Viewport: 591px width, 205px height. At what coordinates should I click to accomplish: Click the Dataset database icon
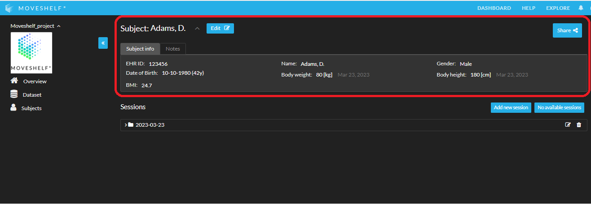[x=14, y=94]
